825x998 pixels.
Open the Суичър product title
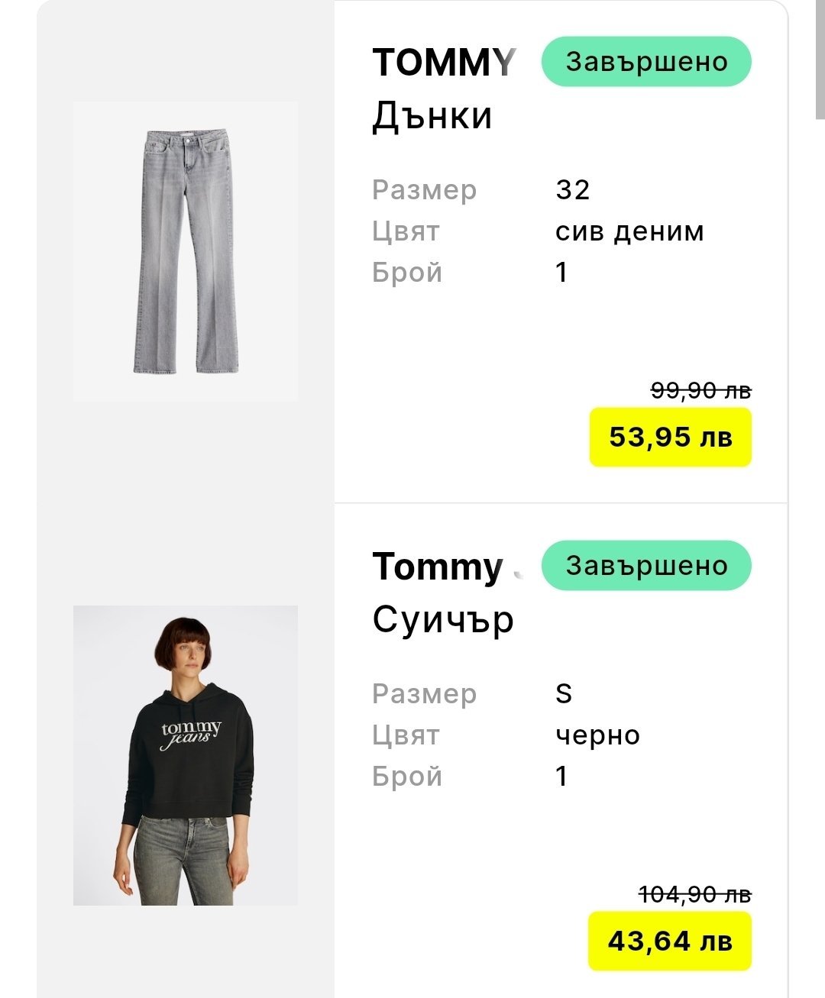[443, 620]
